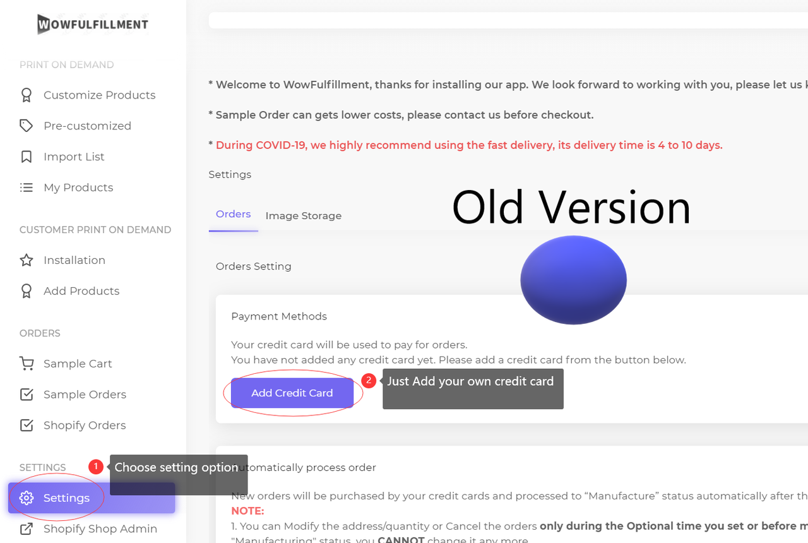Click the Settings breadcrumb text above tabs
Screen dimensions: 808x543
(x=230, y=174)
